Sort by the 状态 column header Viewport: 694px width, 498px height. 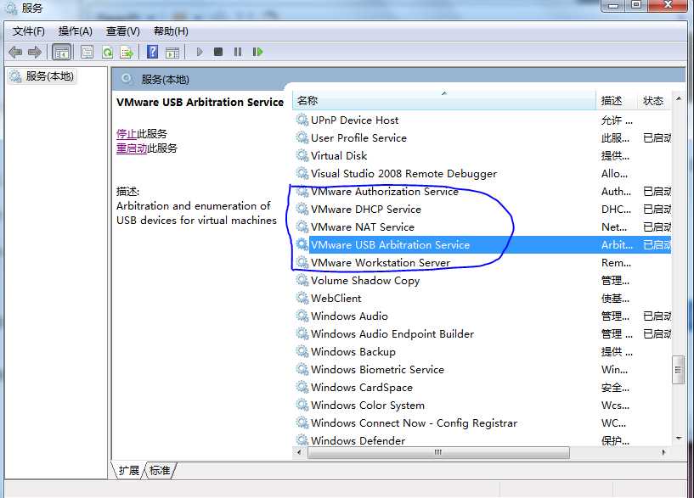(x=655, y=101)
